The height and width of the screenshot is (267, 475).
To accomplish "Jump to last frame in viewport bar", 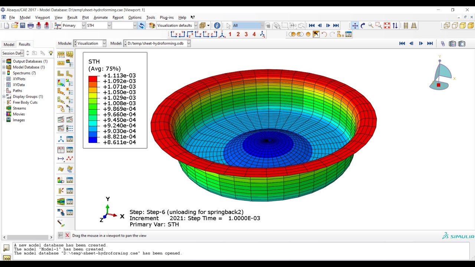I will pos(430,43).
